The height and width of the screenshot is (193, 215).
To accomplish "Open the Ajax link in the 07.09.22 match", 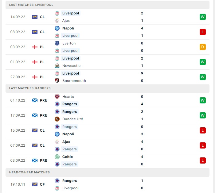I will click(66, 142).
